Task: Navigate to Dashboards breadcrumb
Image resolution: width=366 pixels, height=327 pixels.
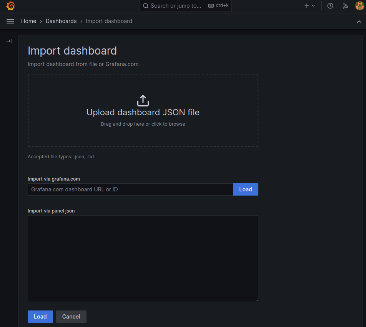Action: [61, 21]
